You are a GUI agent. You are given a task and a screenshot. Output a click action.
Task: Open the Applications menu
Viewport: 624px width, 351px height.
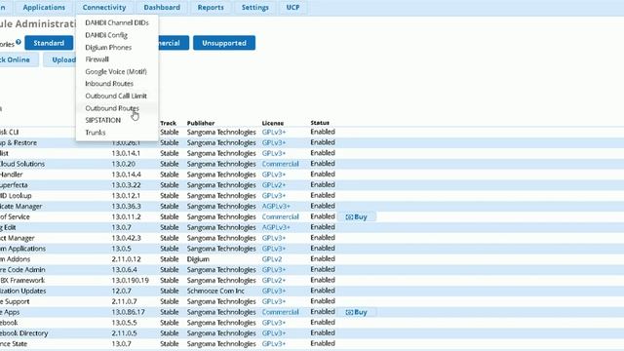click(x=44, y=7)
